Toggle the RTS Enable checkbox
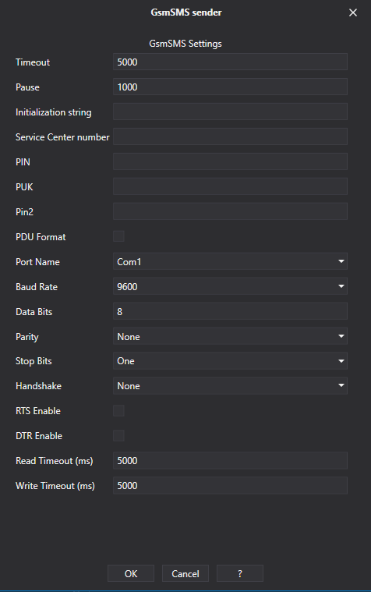Screen dimensions: 371x592 (x=118, y=410)
